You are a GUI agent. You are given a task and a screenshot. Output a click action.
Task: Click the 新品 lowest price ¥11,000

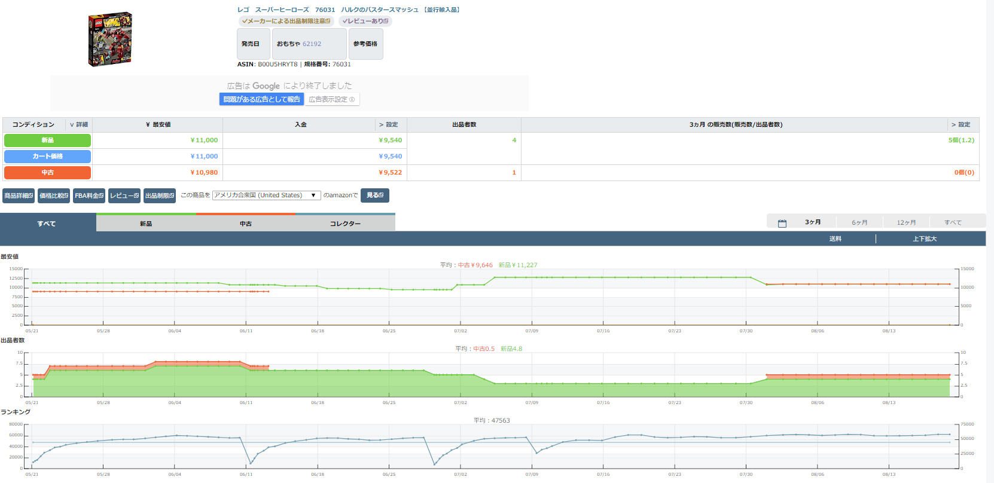pos(204,140)
